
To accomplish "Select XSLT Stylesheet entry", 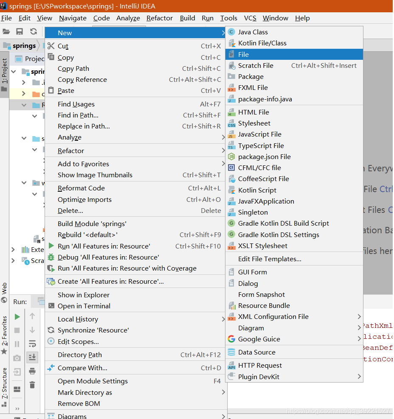I will 294,246.
